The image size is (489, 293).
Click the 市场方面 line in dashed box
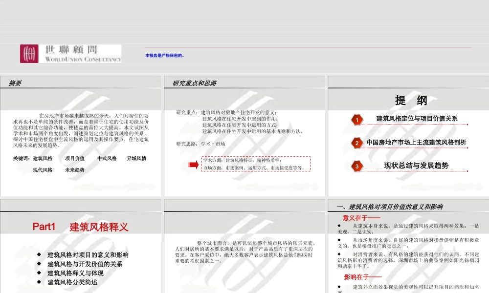254,168
